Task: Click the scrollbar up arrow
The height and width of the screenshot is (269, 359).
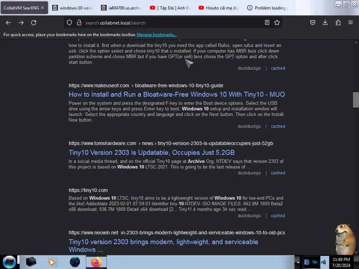Action: (x=356, y=42)
